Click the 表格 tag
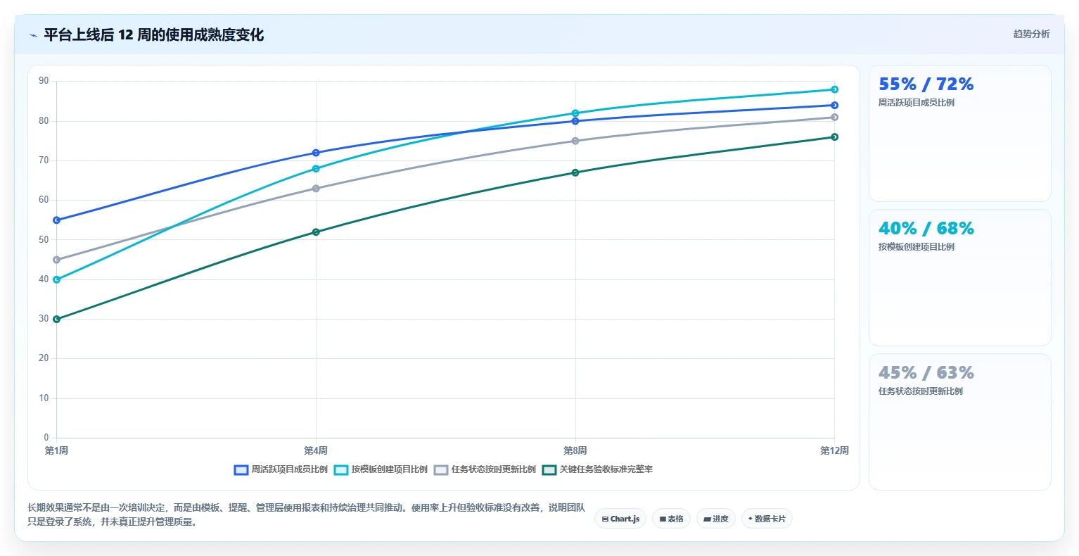Image resolution: width=1079 pixels, height=556 pixels. tap(671, 519)
